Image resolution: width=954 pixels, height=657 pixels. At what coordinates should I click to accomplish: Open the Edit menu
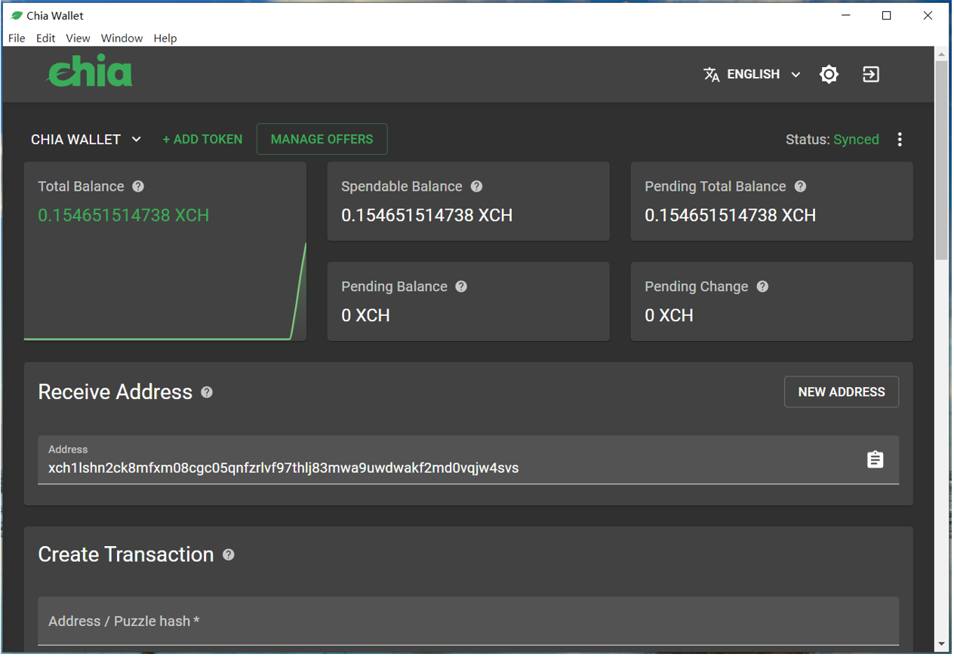pos(45,38)
